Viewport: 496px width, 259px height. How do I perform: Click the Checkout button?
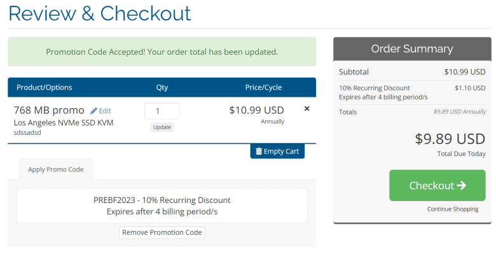[437, 185]
